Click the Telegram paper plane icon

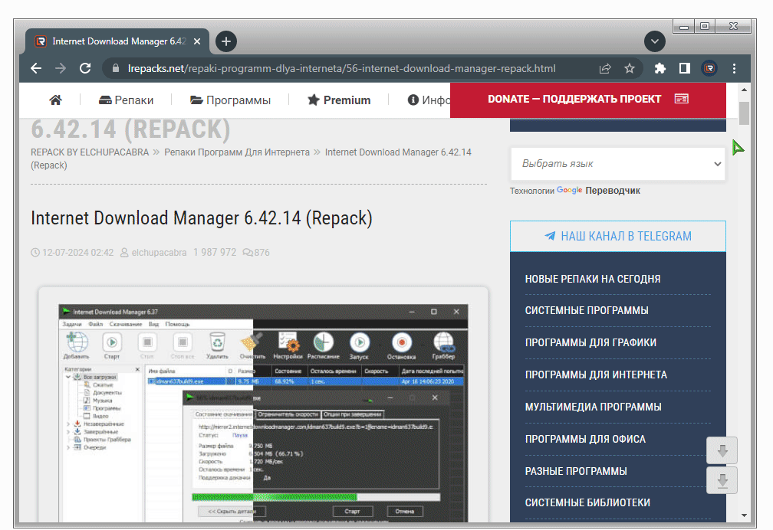(550, 236)
